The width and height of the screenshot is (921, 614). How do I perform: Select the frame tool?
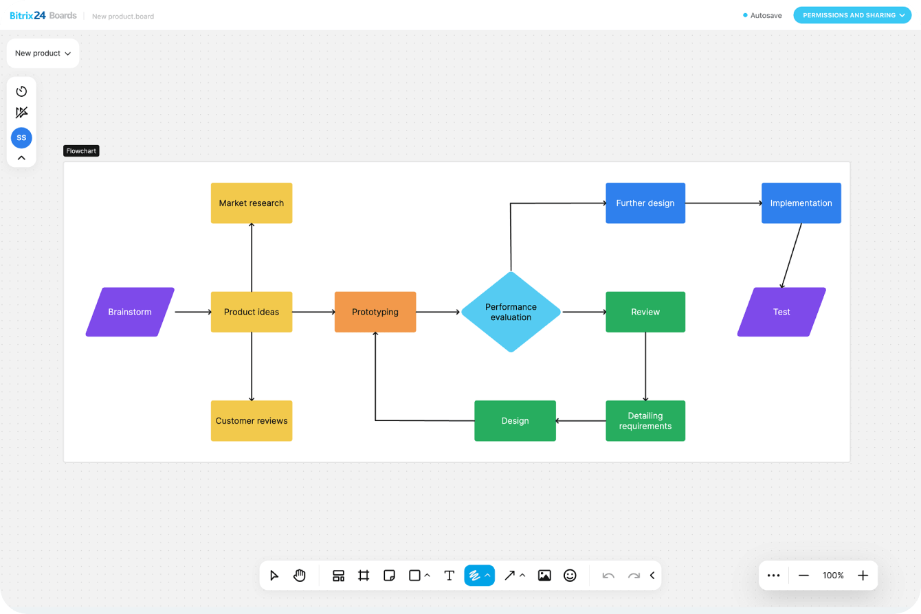364,576
